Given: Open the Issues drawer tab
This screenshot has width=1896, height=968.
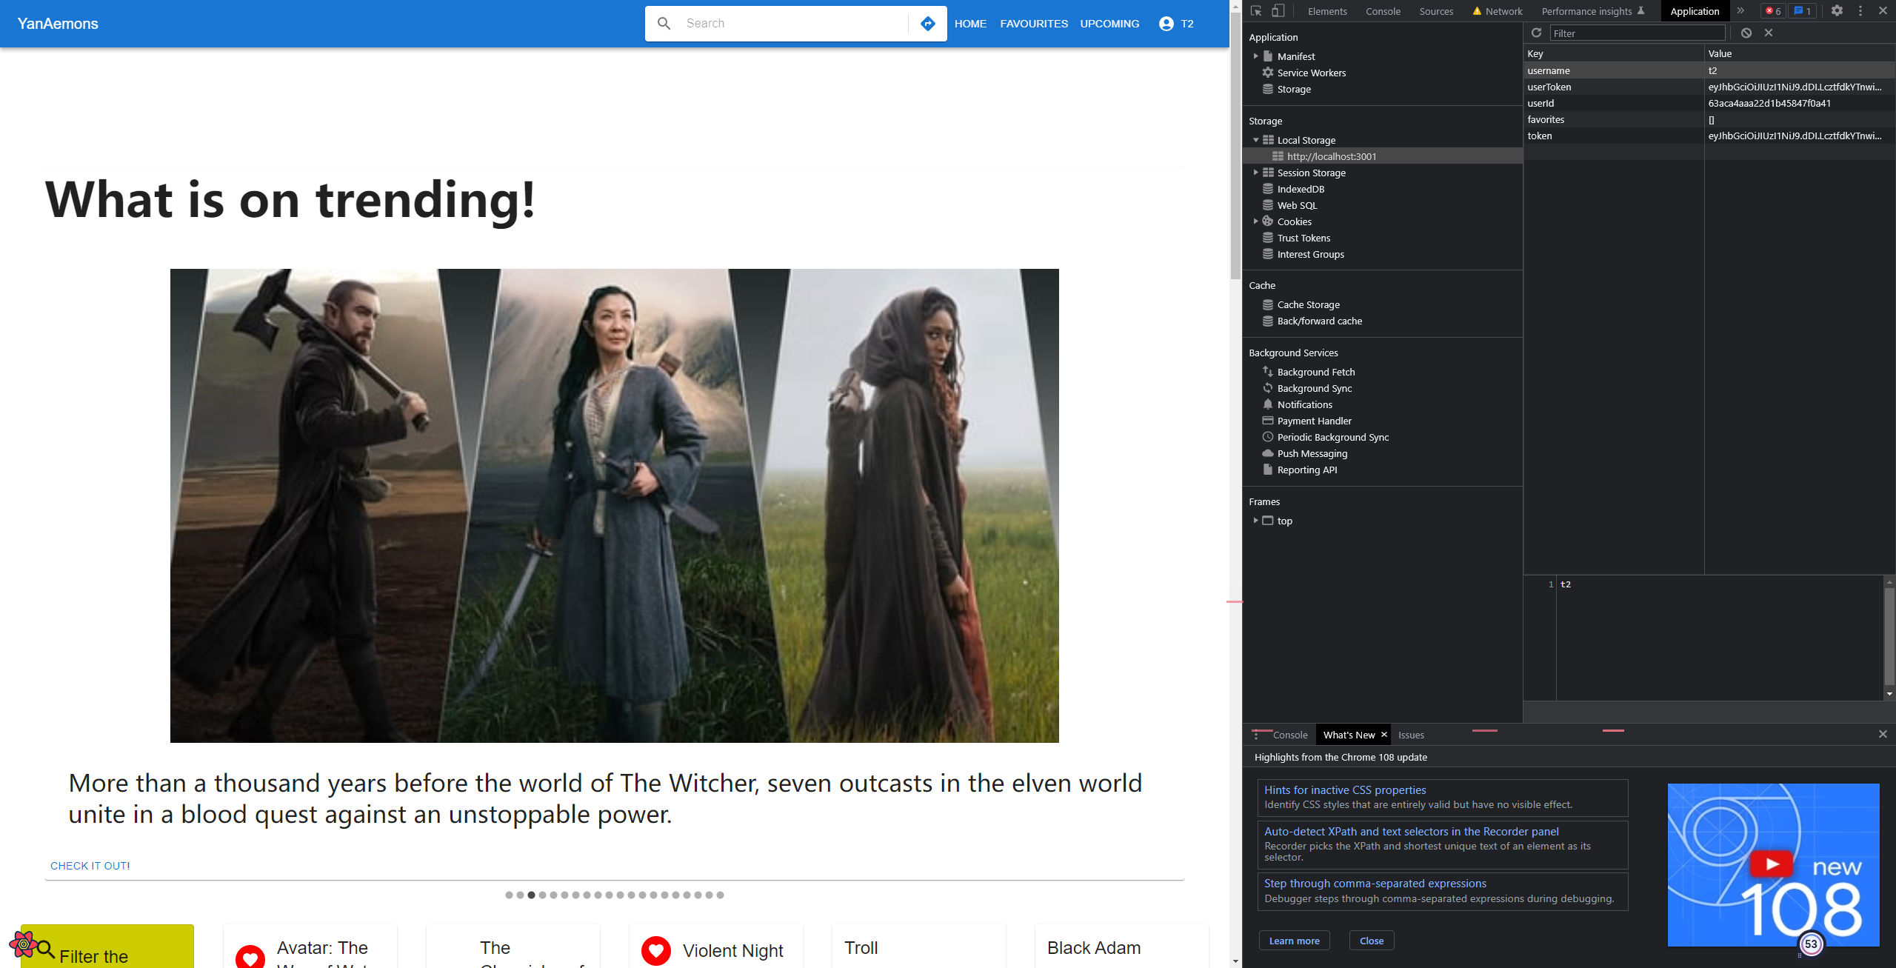Looking at the screenshot, I should tap(1411, 735).
